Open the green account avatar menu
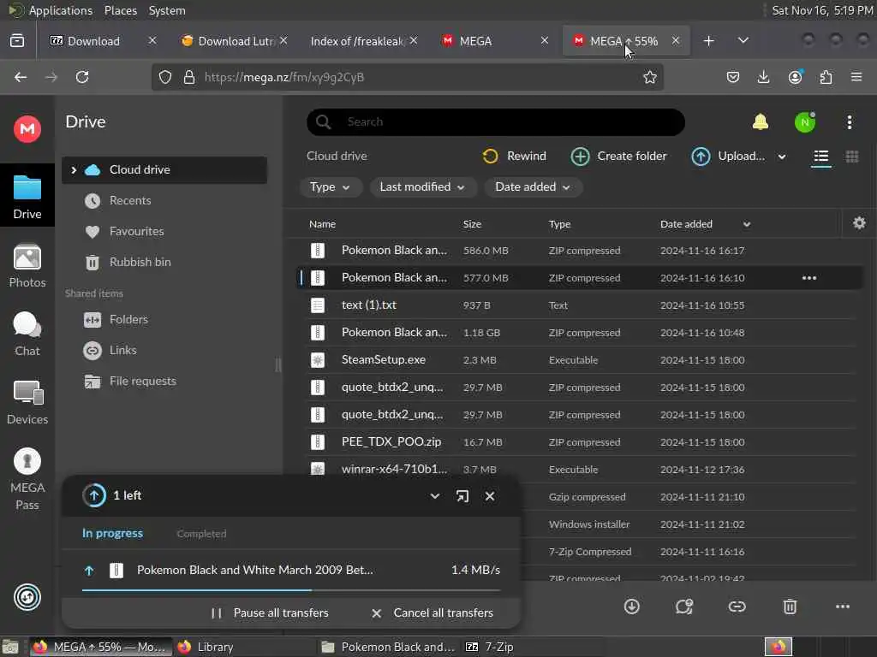877x657 pixels. click(x=805, y=122)
